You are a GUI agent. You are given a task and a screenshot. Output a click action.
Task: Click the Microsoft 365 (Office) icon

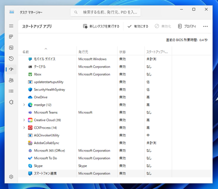[30, 150]
